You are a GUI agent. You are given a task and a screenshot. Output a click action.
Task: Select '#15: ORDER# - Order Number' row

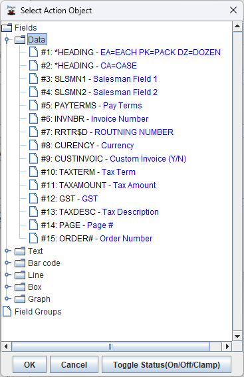coord(96,239)
